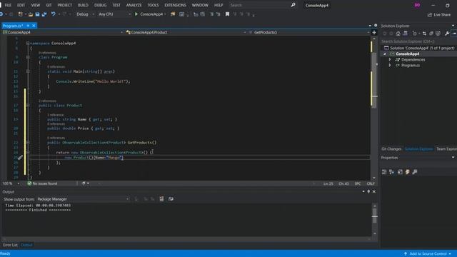Click Collapse All in Solution Explorer
This screenshot has height=257, width=457.
click(x=431, y=34)
